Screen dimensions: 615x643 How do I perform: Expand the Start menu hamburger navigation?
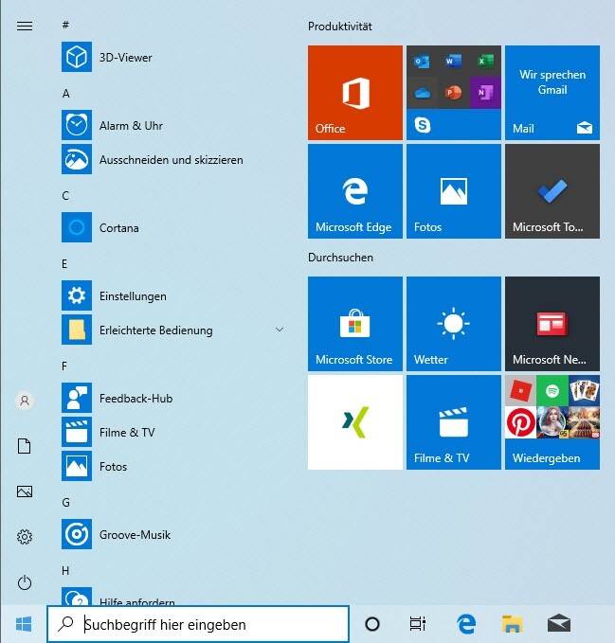25,26
